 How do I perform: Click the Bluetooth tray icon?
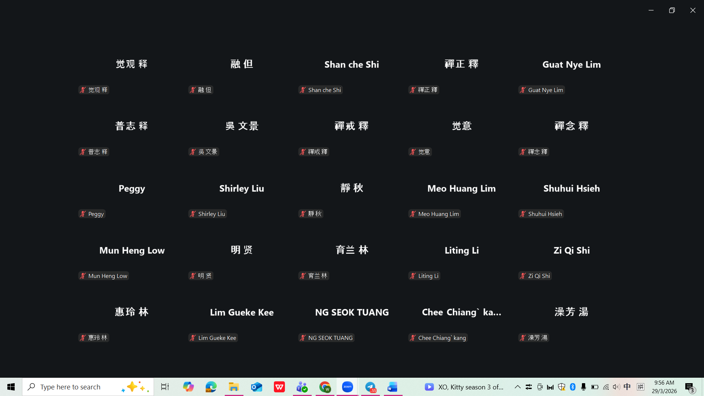[573, 387]
